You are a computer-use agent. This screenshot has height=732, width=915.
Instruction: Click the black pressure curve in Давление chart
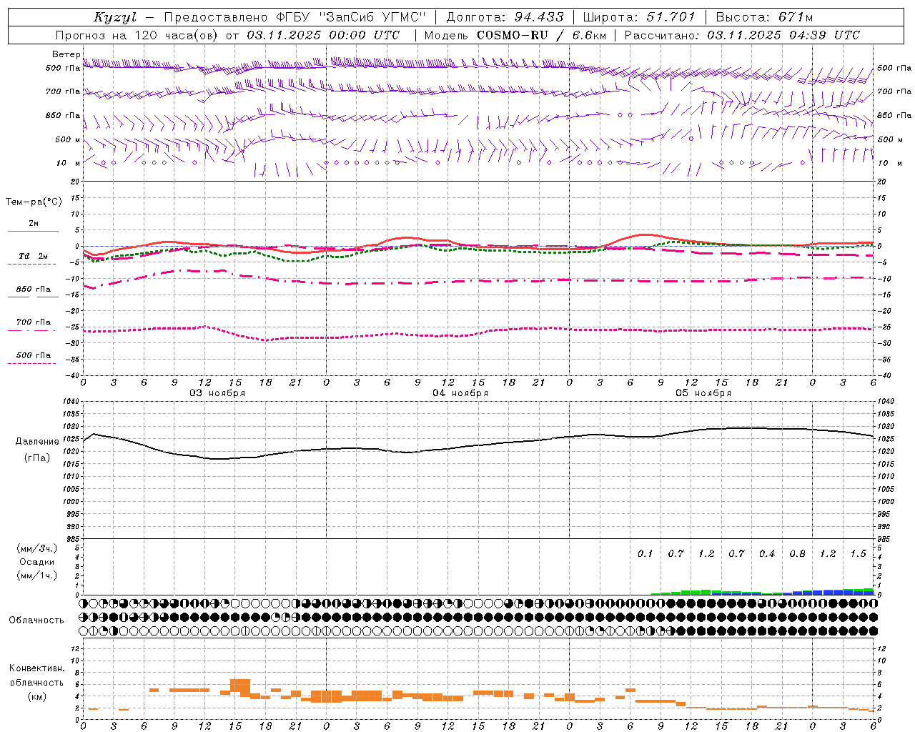tap(478, 445)
